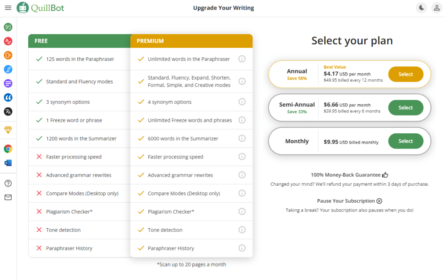The height and width of the screenshot is (280, 445).
Task: Open the Plagiarism Checker sidebar icon
Action: [x=8, y=55]
